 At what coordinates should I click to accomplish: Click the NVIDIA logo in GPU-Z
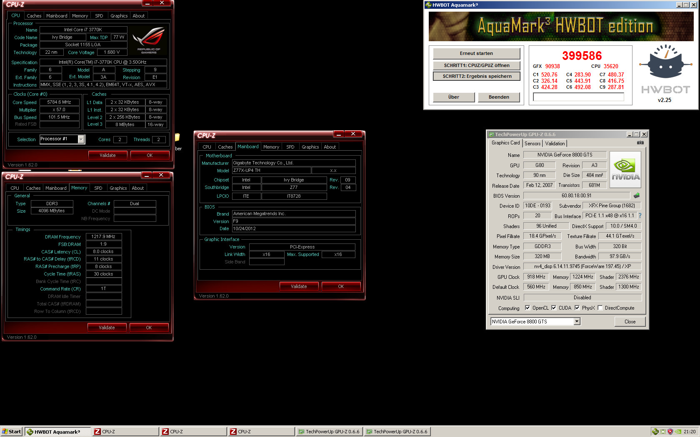pyautogui.click(x=625, y=169)
